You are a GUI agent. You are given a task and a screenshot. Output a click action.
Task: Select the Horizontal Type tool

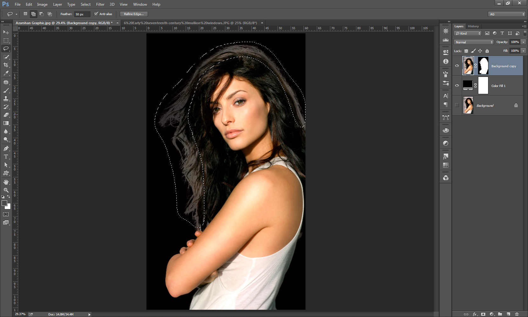6,157
